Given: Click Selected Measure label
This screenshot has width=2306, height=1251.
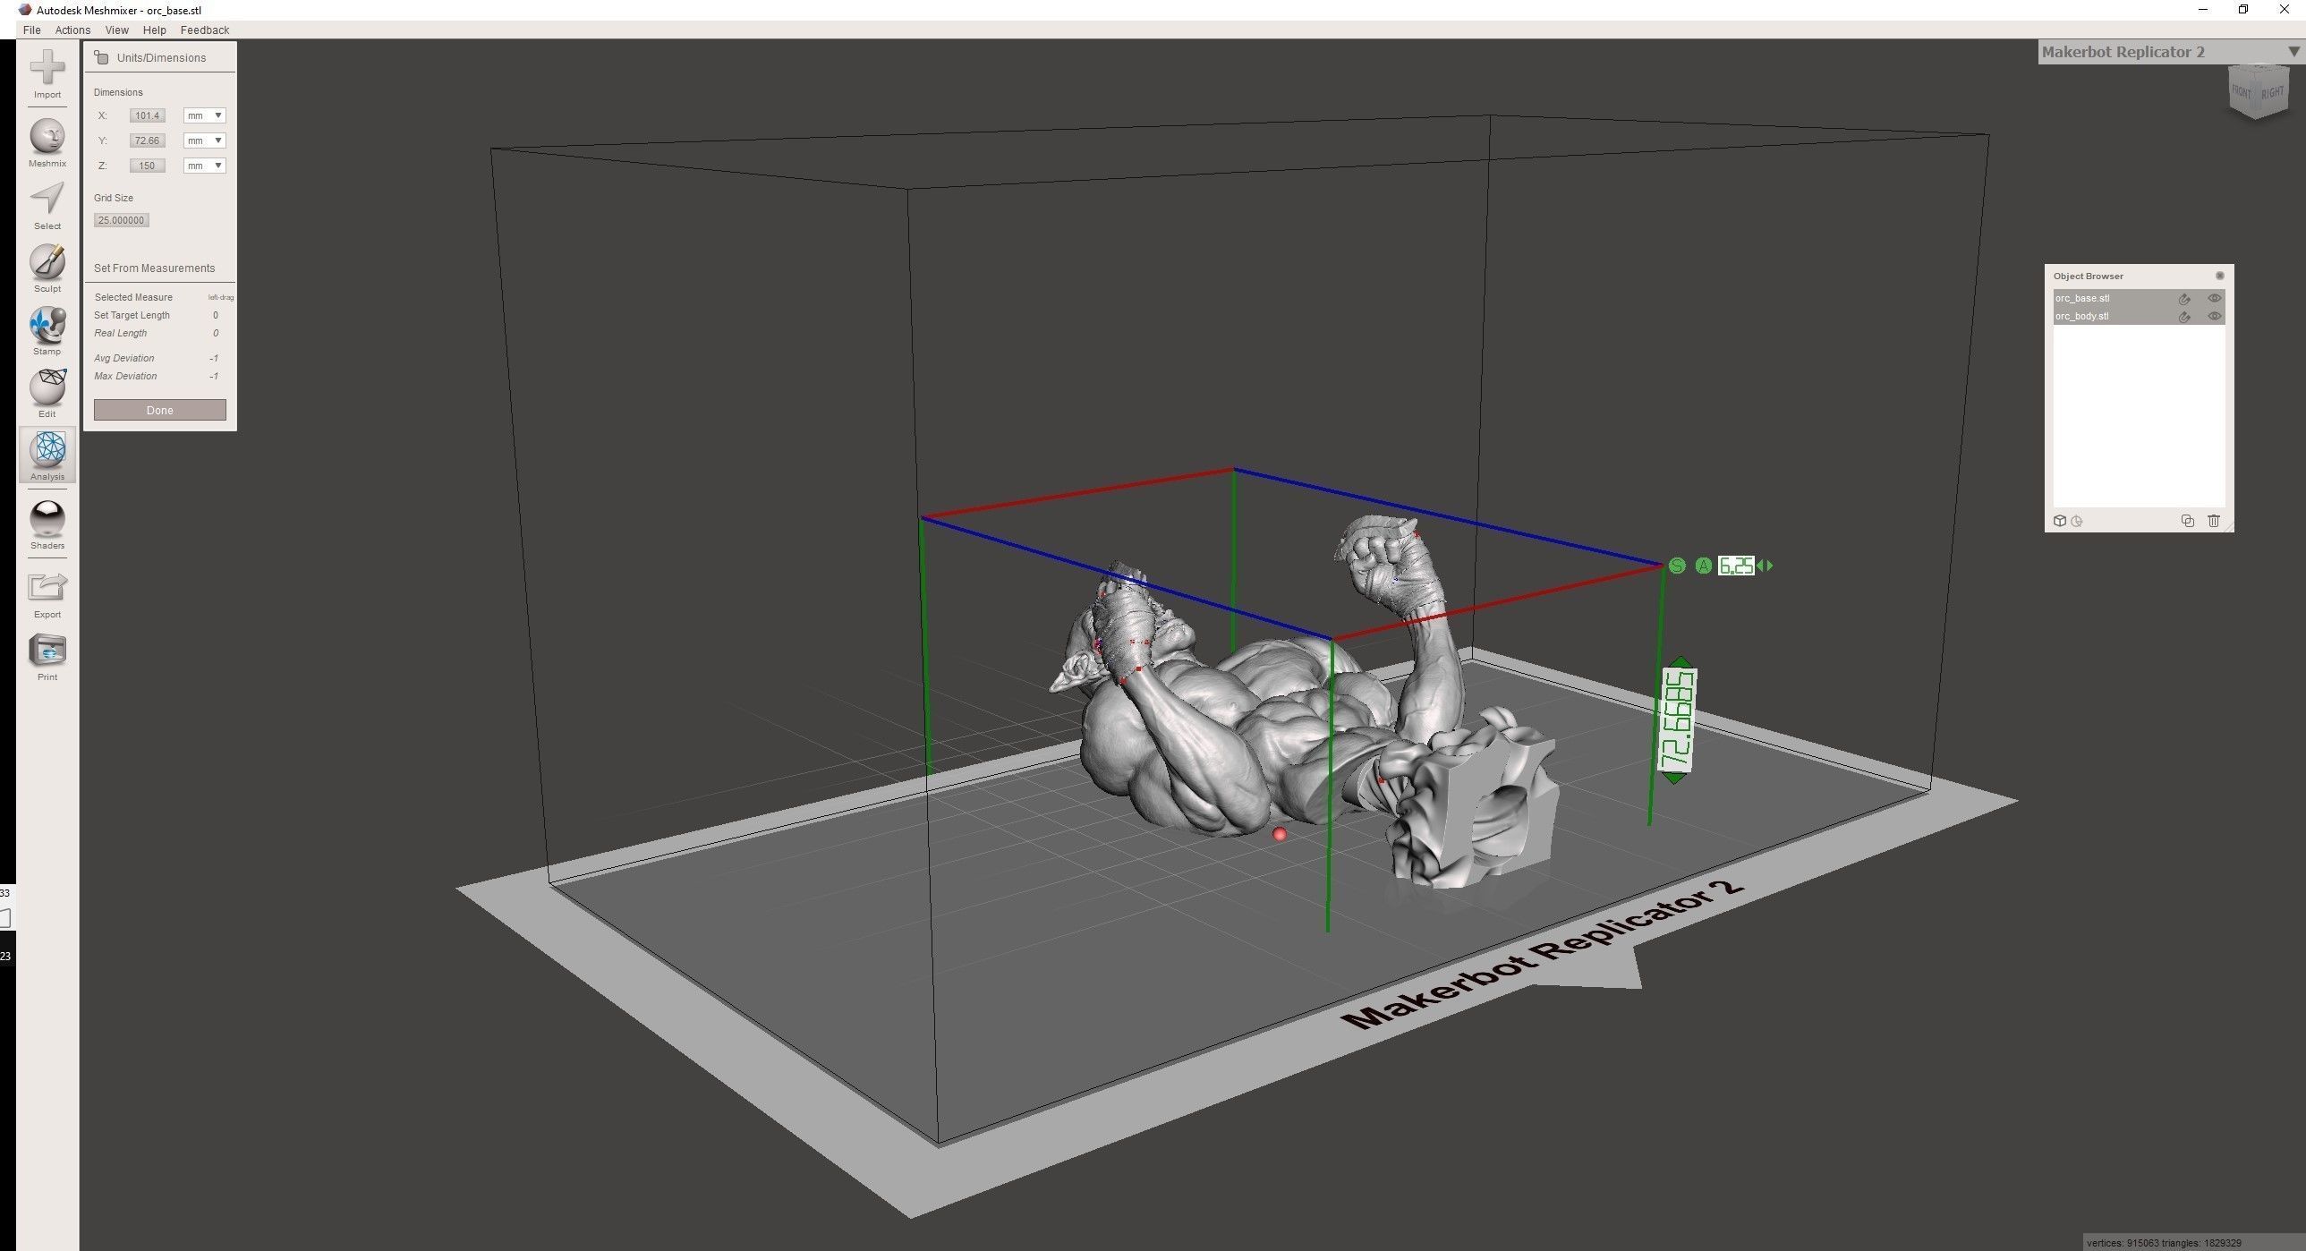Looking at the screenshot, I should click(133, 297).
